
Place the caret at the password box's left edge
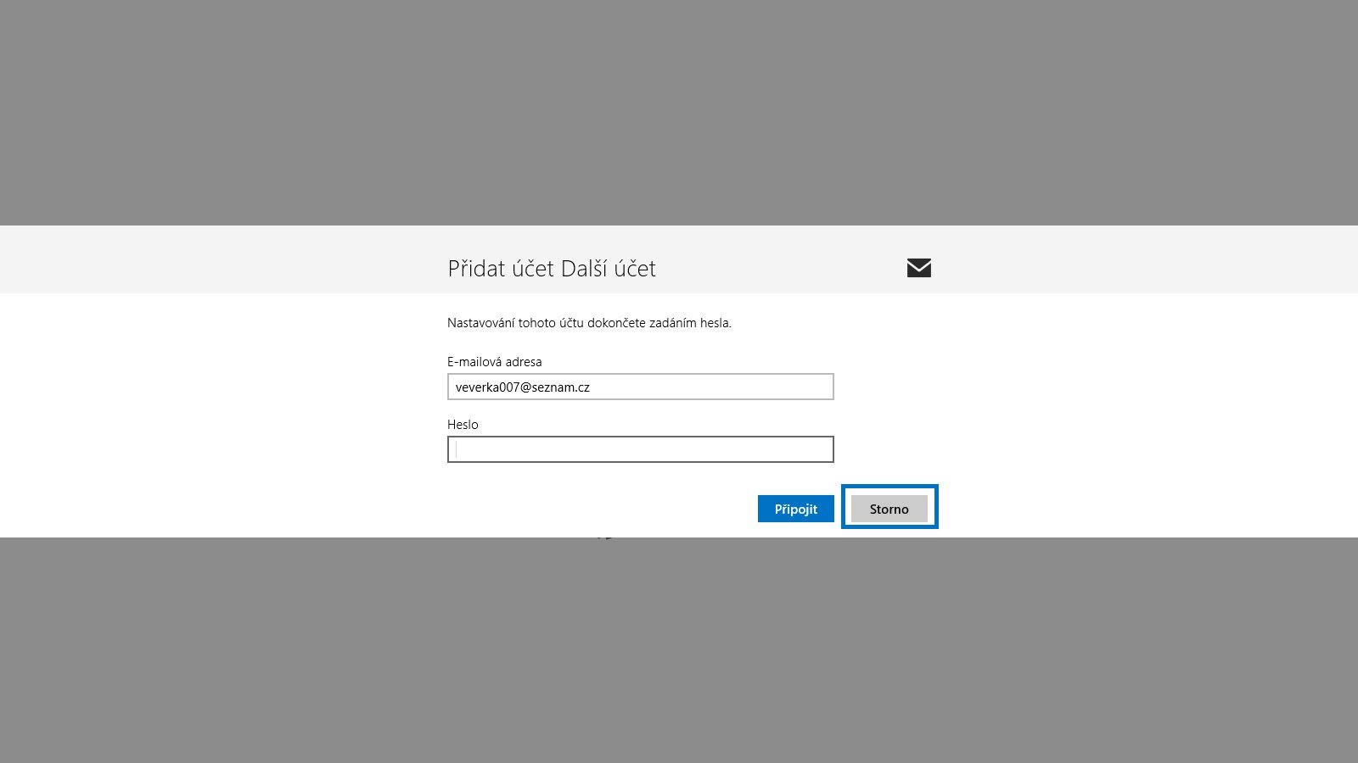pyautogui.click(x=457, y=449)
